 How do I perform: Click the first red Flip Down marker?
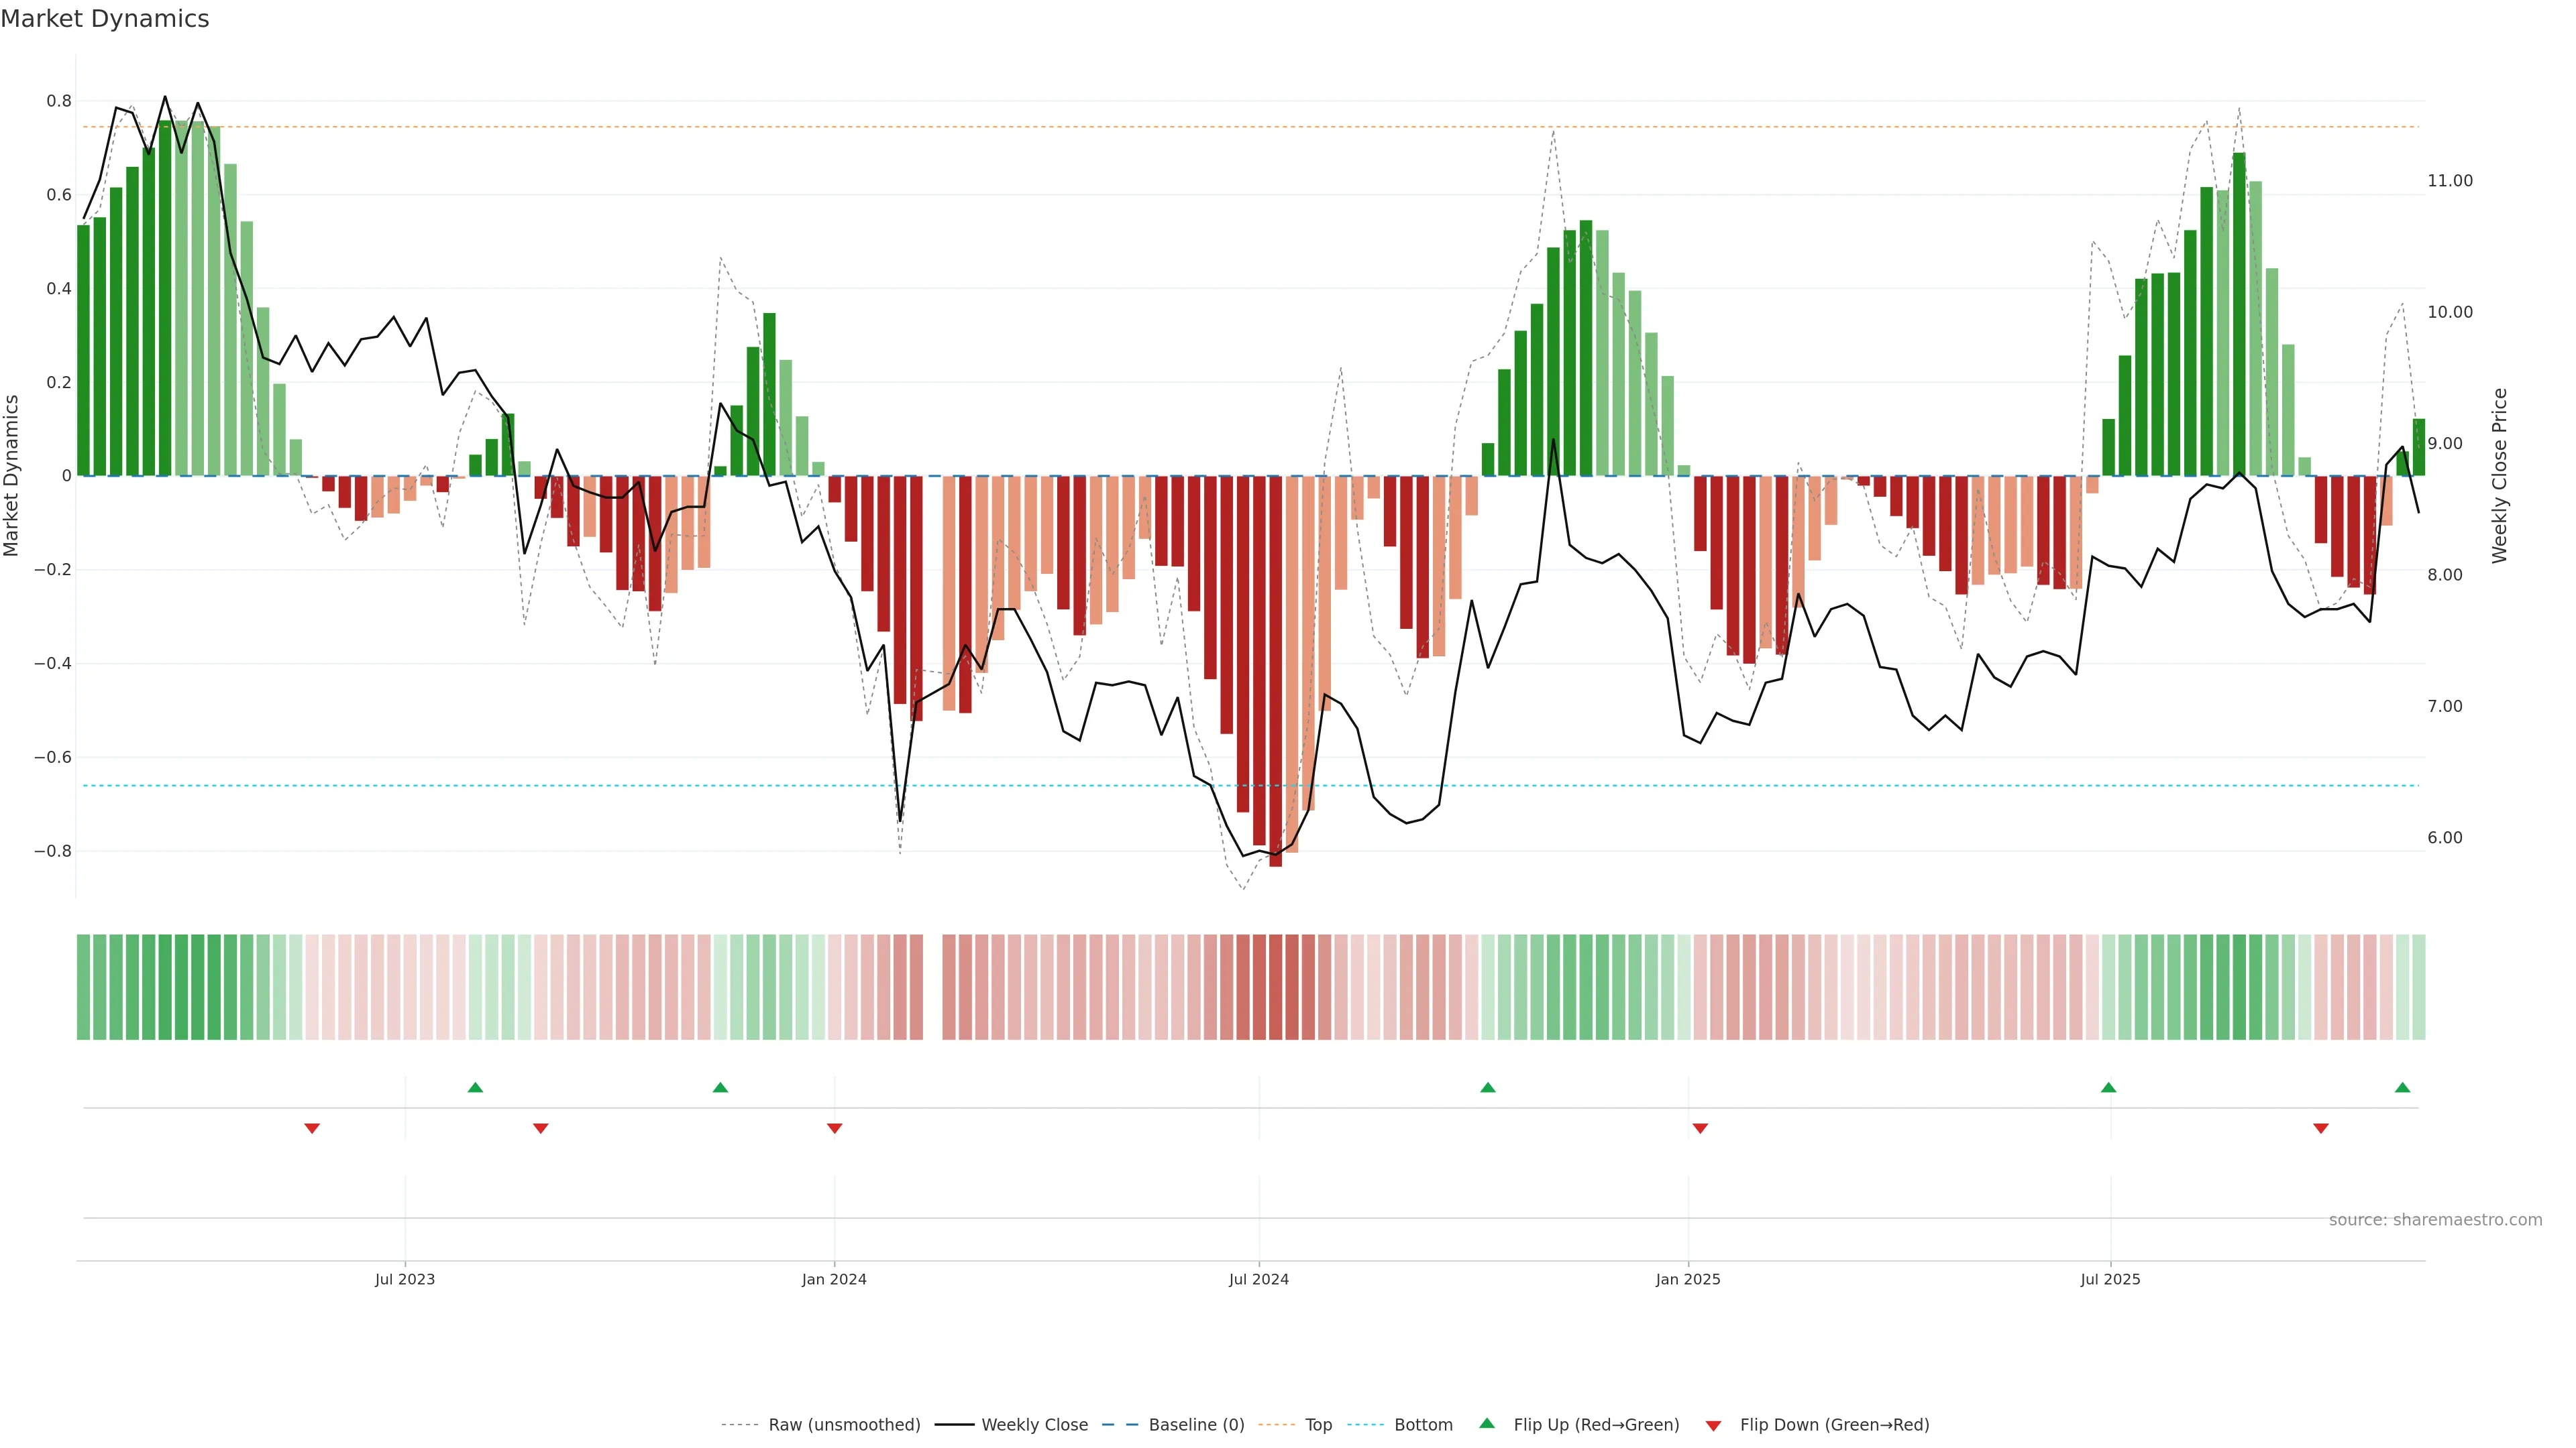pos(312,1128)
